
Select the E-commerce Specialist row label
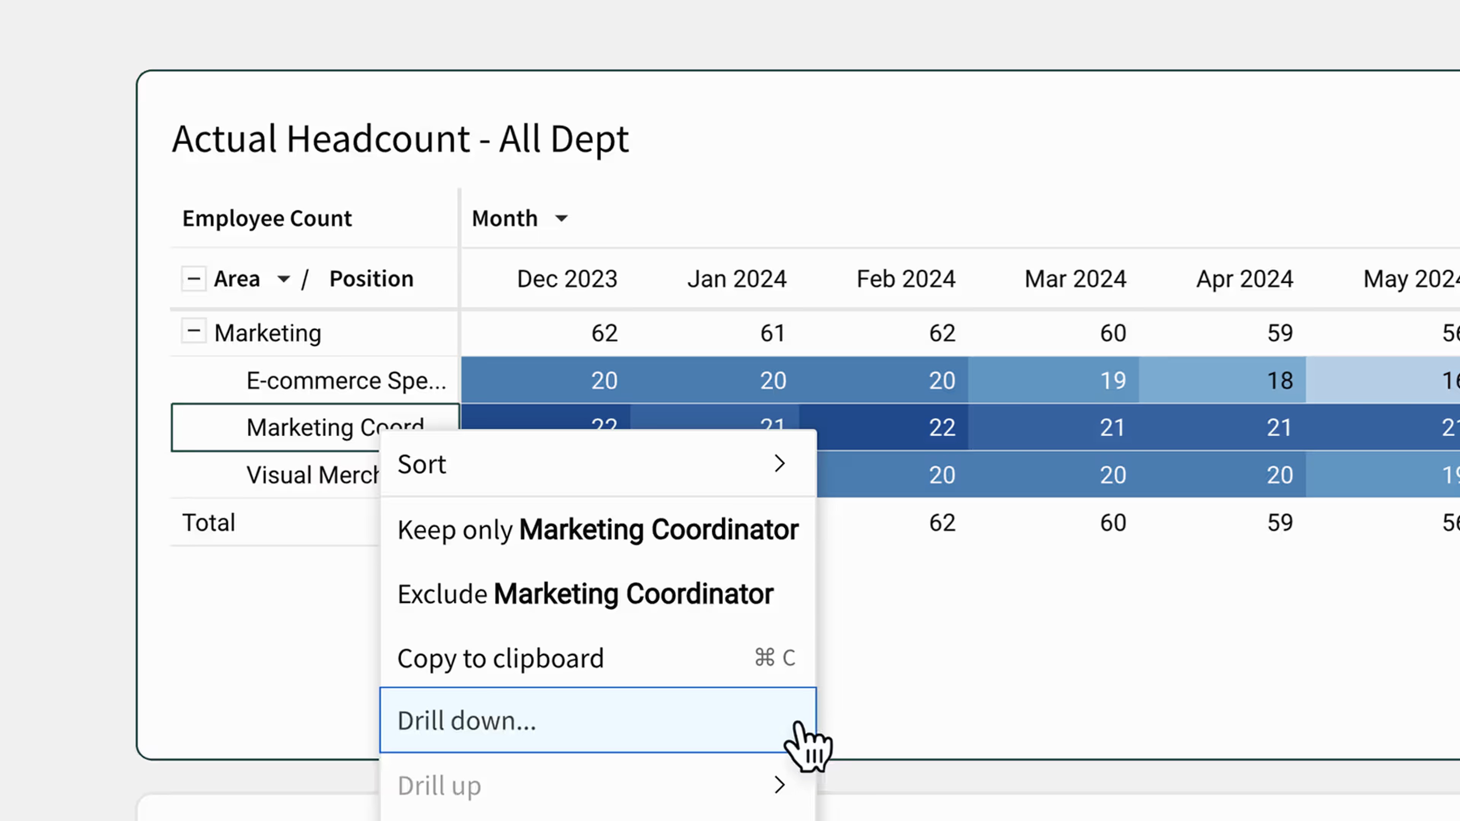(x=346, y=381)
